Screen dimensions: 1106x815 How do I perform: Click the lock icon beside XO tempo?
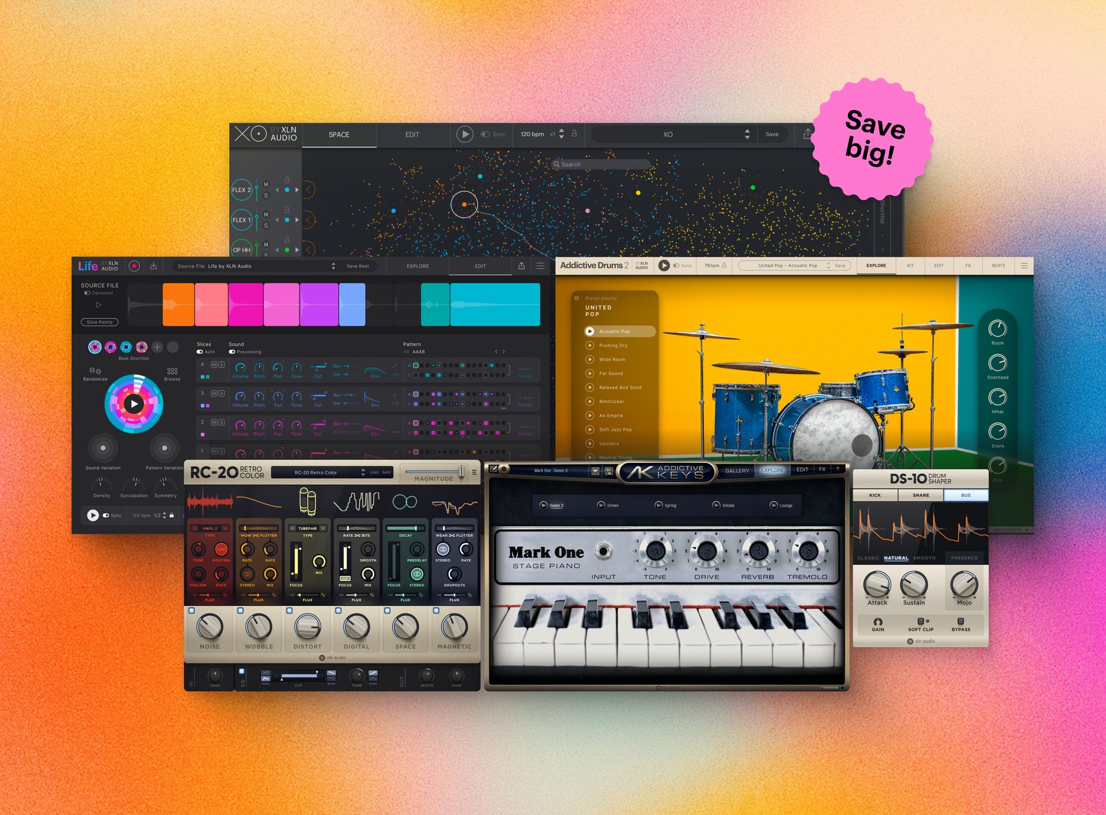[574, 133]
